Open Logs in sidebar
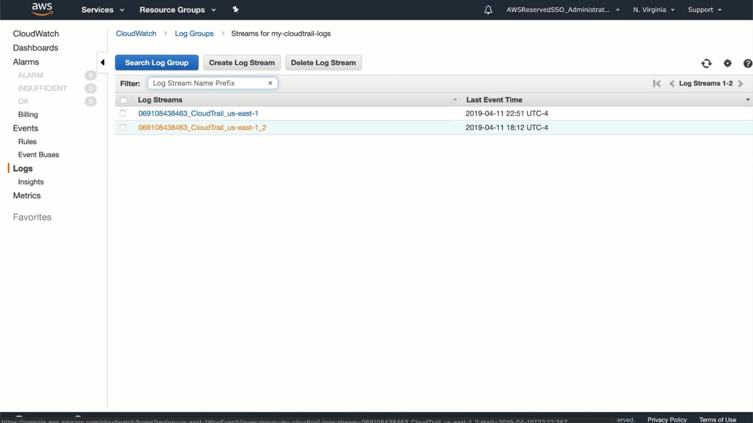 (x=22, y=169)
